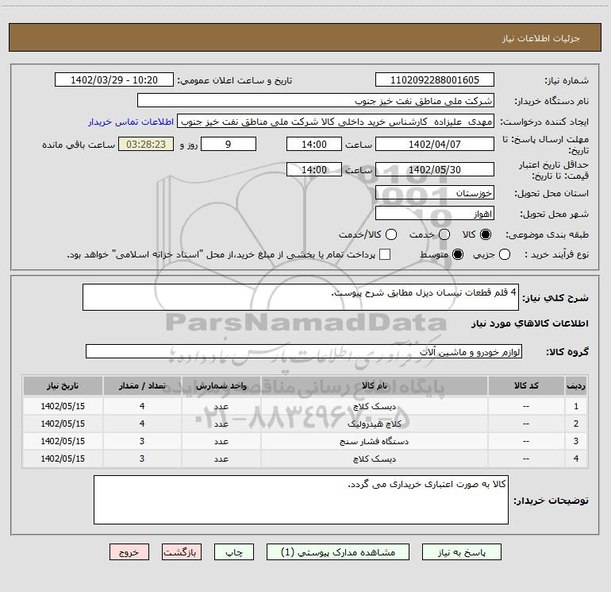Screen dimensions: 611x592
Task: Open the اطلاعات تماس خریدار link
Action: click(131, 122)
